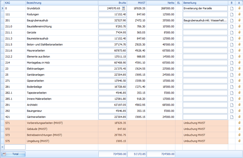The height and width of the screenshot is (158, 243).
Task: Select the Netto value 268'000.00
Action: 168,9
